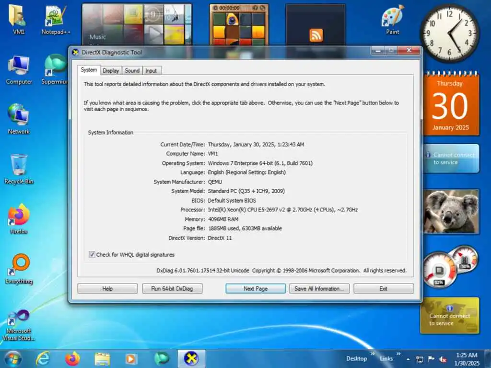Open the Paint desktop shortcut
The height and width of the screenshot is (368, 491).
pyautogui.click(x=392, y=19)
